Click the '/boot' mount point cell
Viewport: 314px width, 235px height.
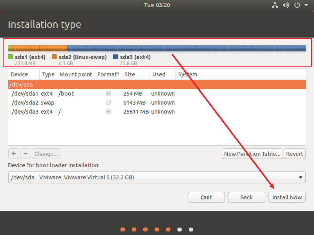(x=66, y=94)
